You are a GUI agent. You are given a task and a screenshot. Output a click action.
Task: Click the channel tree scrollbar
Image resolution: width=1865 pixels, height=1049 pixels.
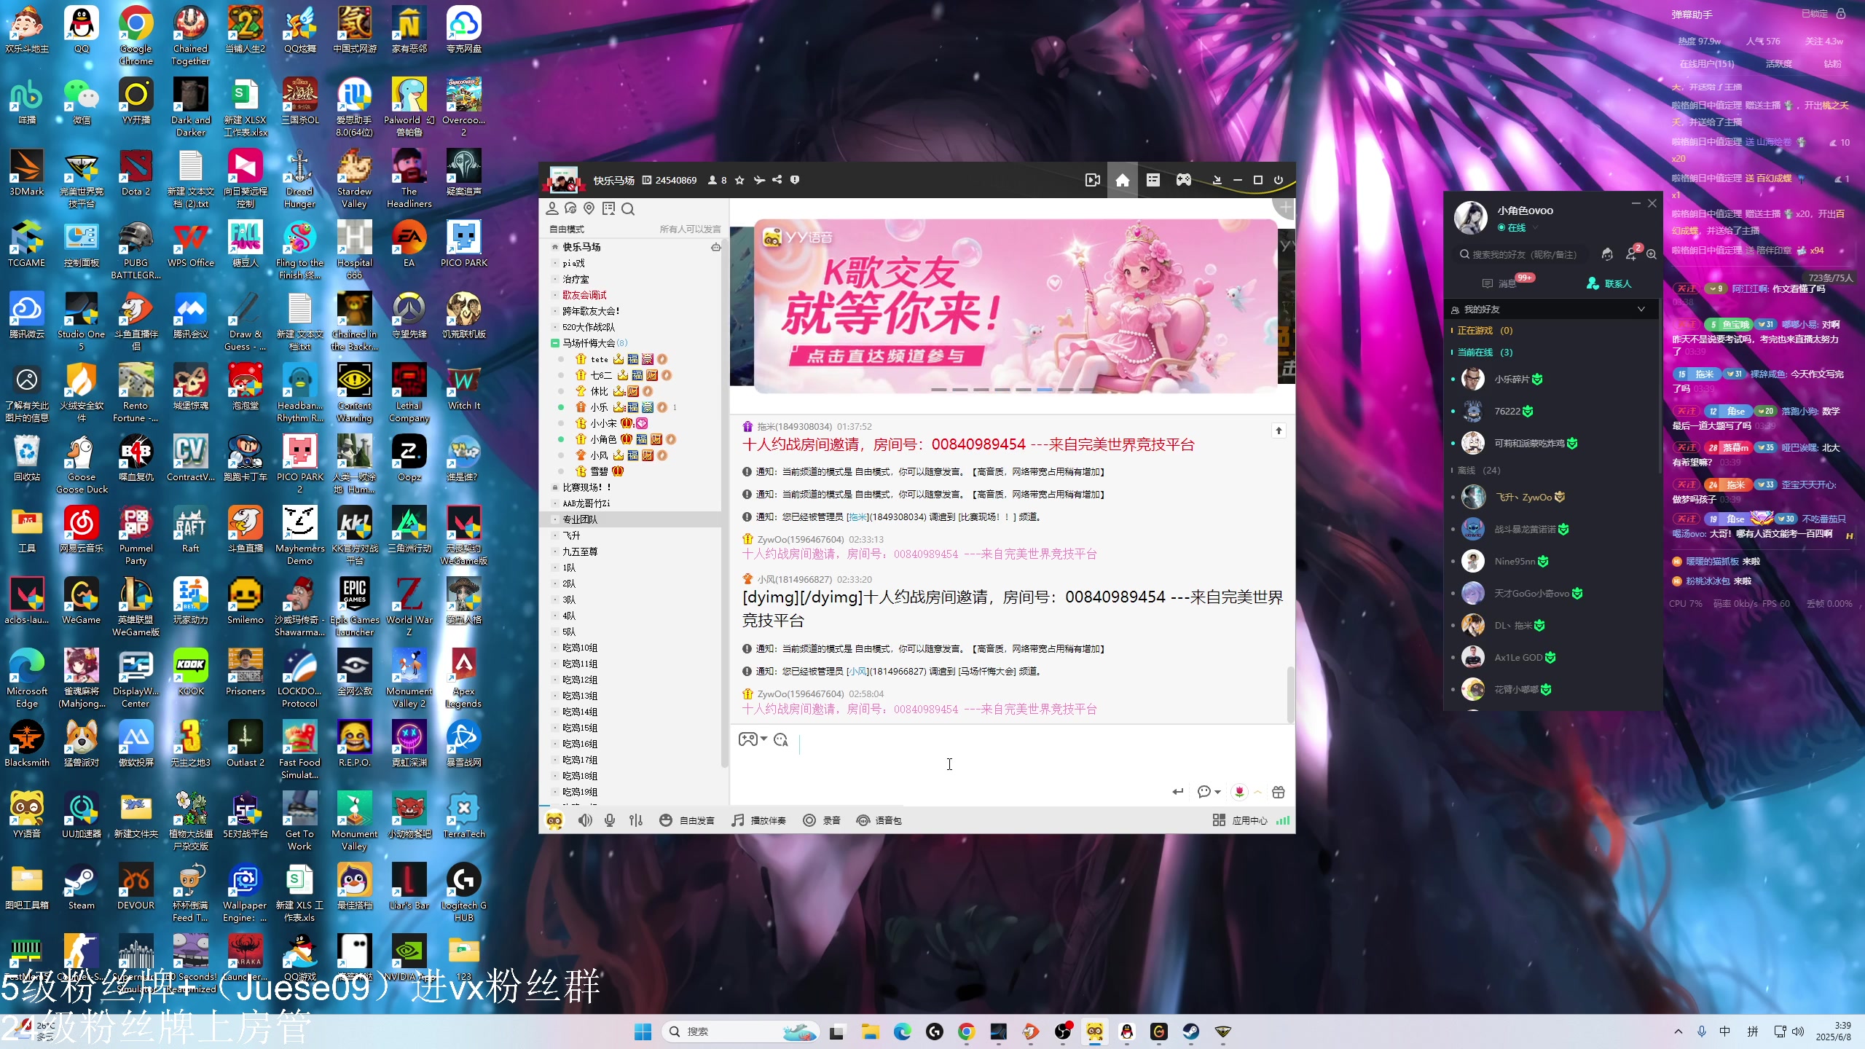point(724,503)
